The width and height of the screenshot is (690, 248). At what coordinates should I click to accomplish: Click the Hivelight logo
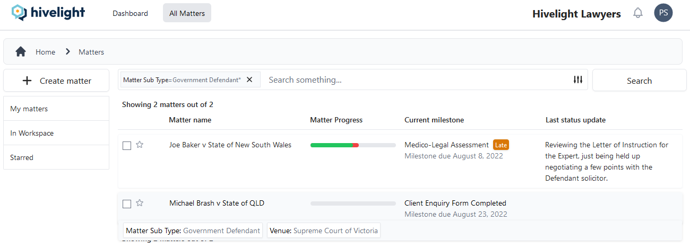pos(48,13)
